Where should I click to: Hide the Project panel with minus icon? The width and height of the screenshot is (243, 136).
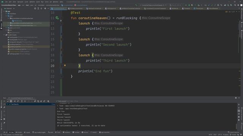[x=48, y=8]
